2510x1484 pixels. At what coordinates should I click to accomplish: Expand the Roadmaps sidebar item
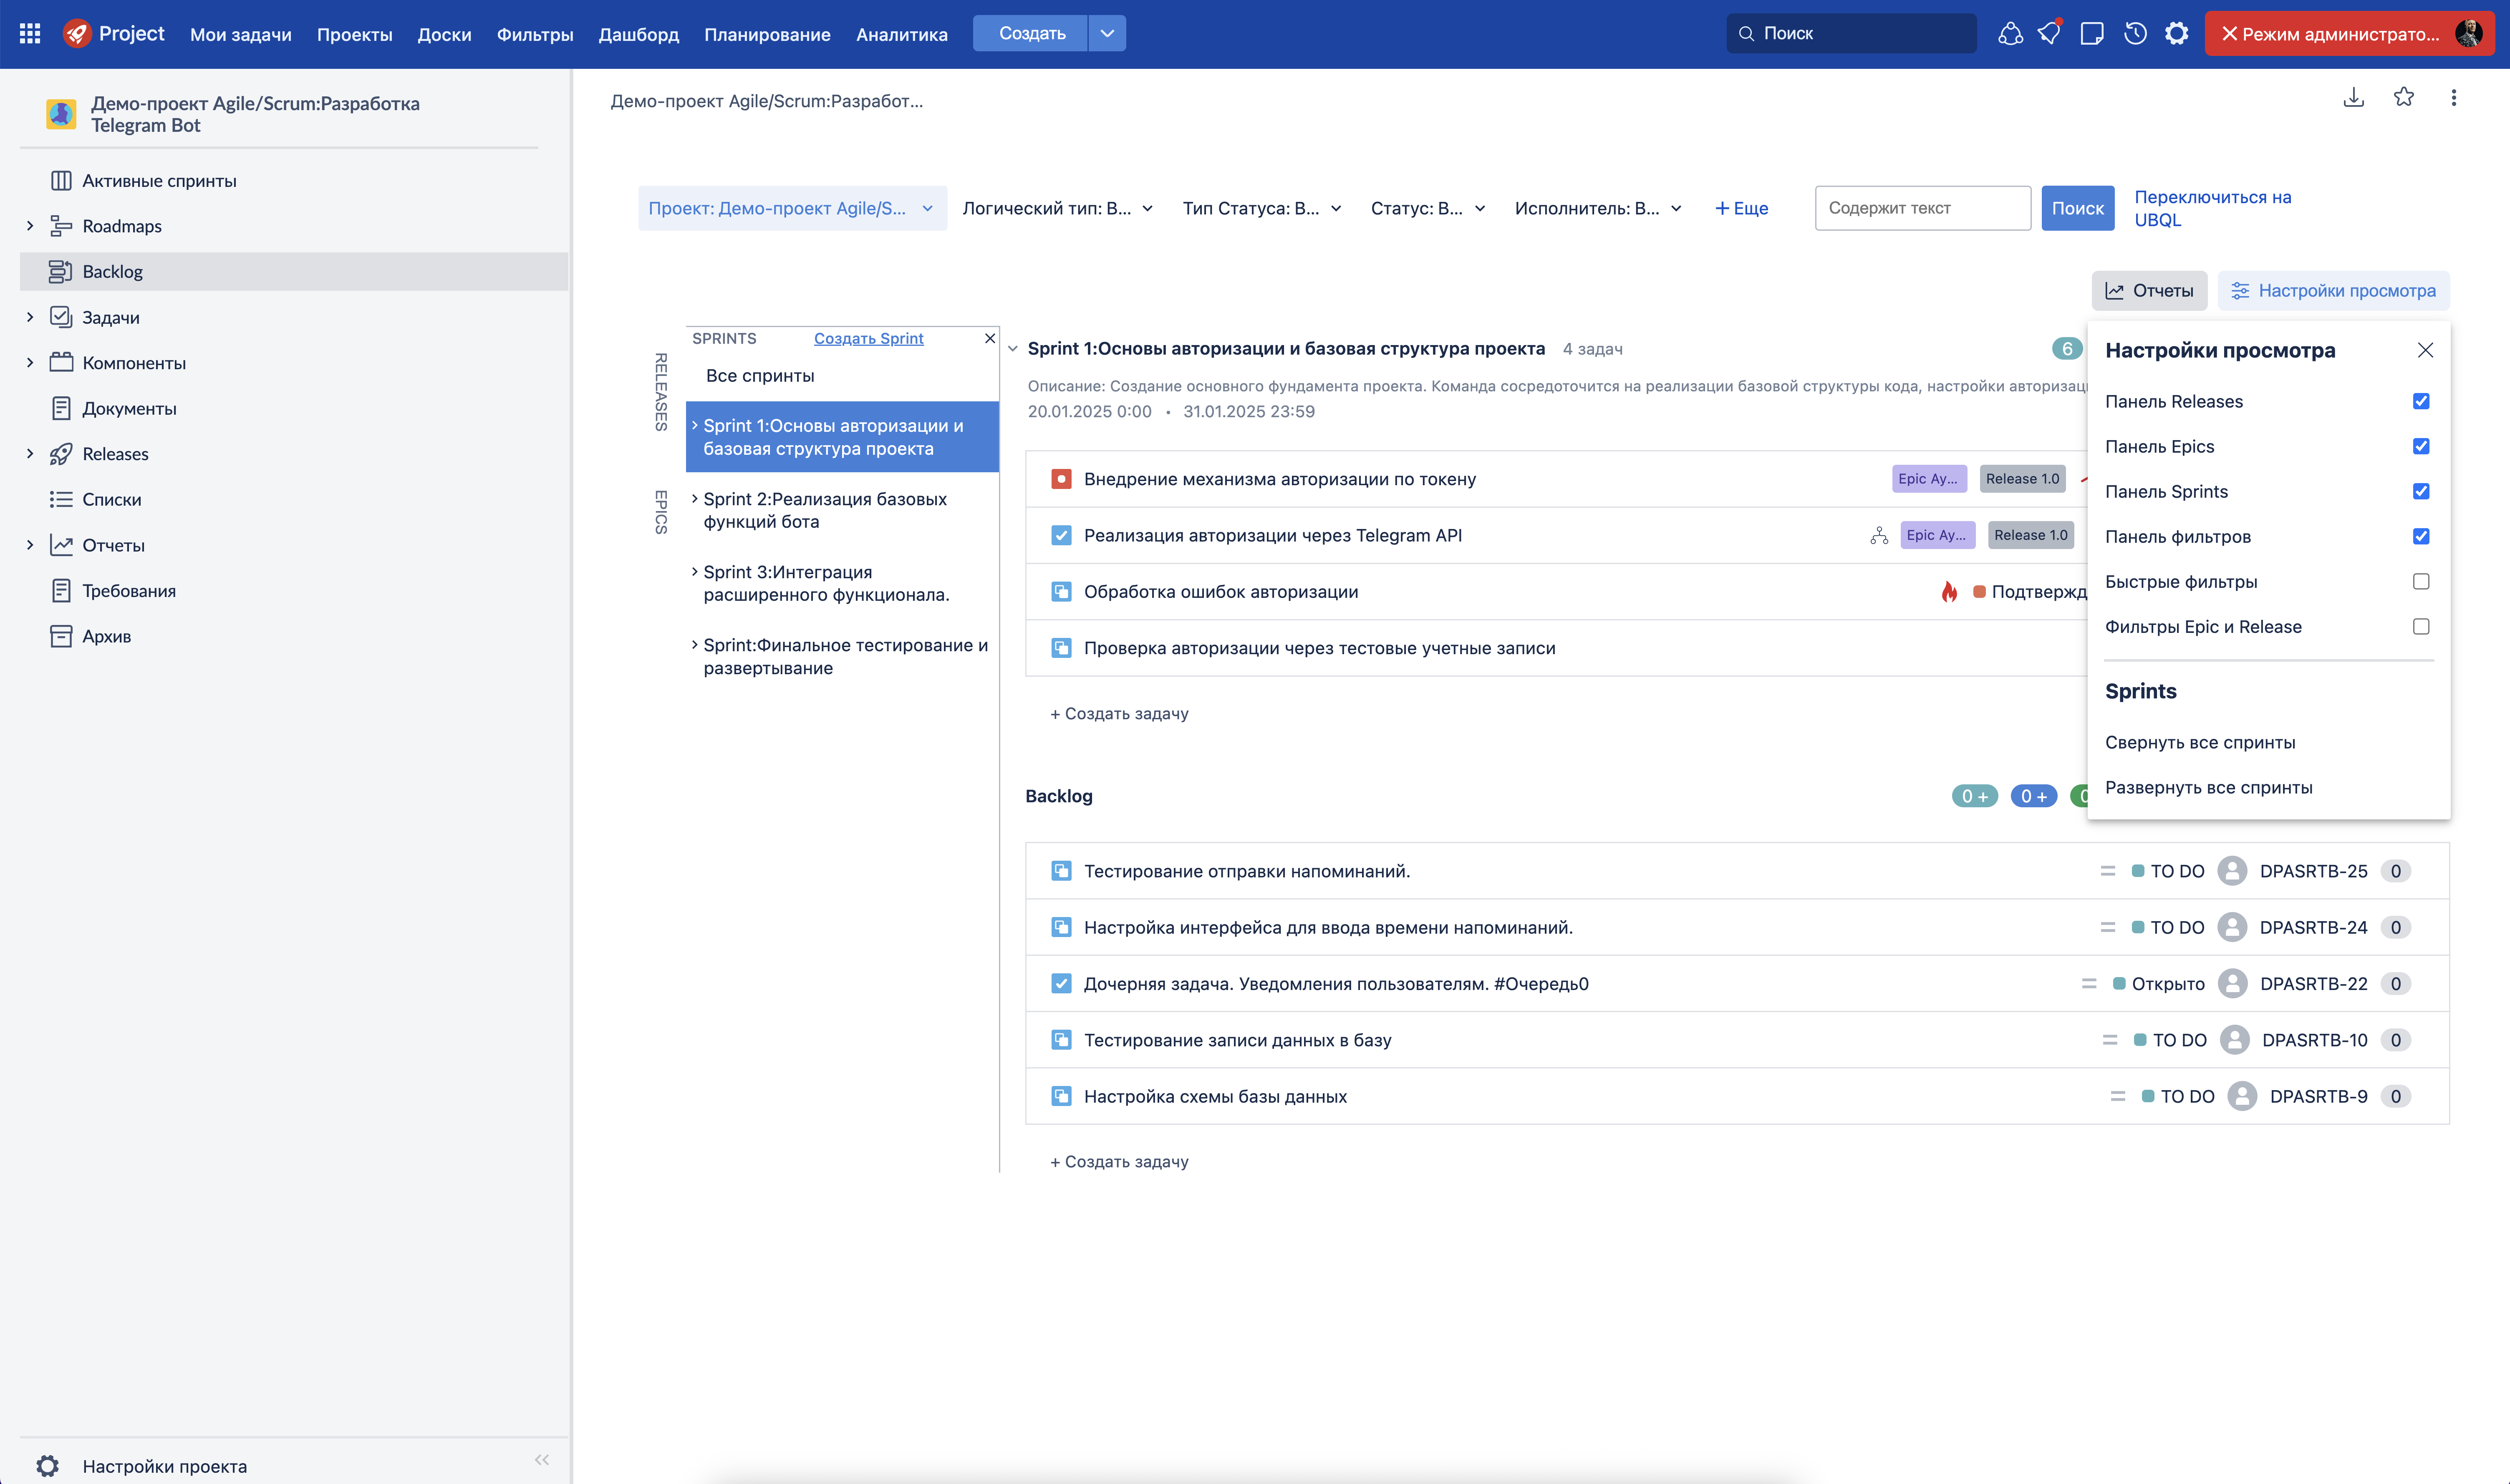(x=30, y=226)
